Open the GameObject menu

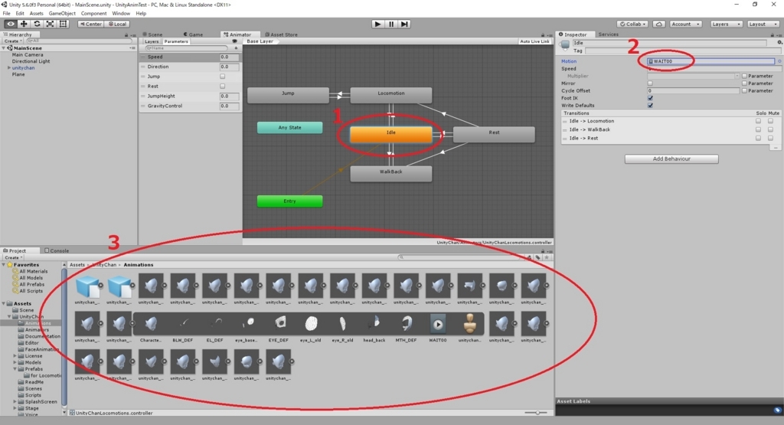pyautogui.click(x=62, y=14)
